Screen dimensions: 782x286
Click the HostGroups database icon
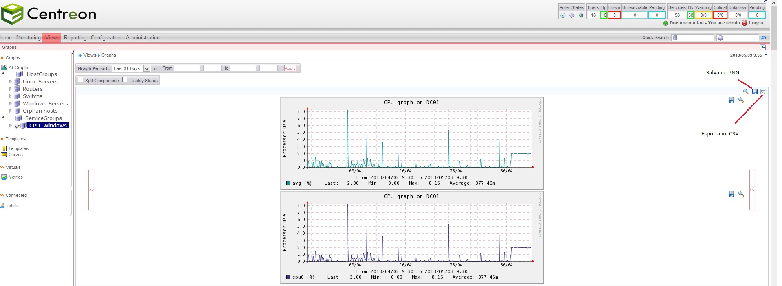[x=20, y=74]
